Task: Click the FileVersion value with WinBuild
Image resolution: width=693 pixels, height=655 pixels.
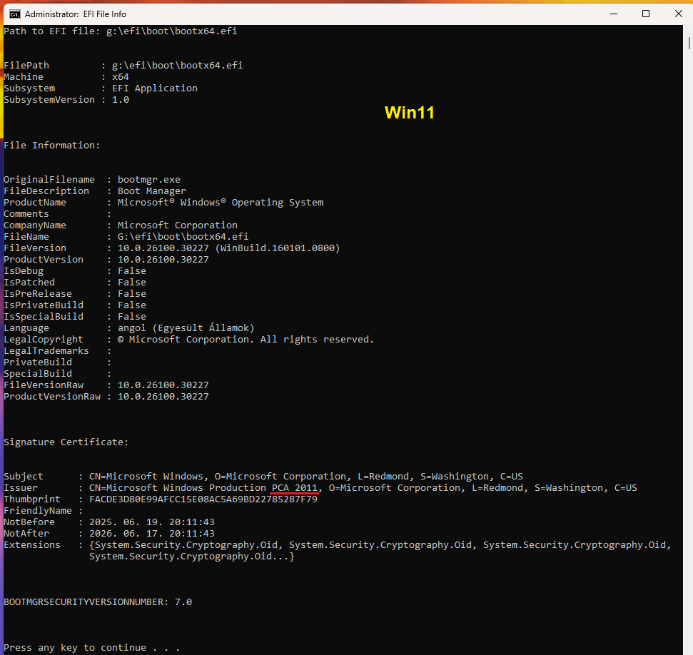Action: click(228, 248)
